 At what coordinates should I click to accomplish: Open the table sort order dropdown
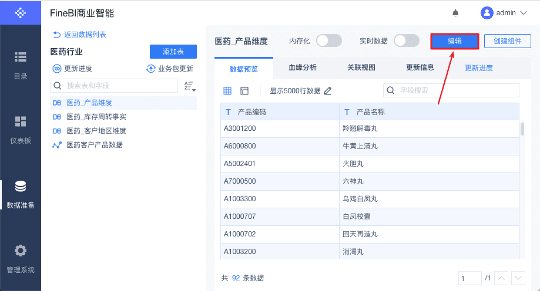point(189,86)
